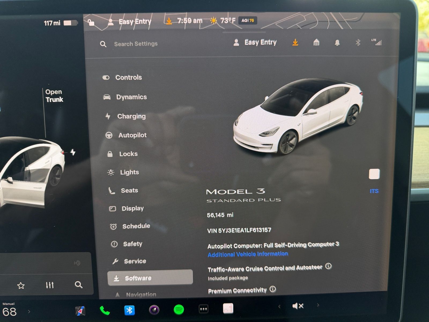
Task: Tap the media search magnifier icon
Action: click(x=79, y=285)
